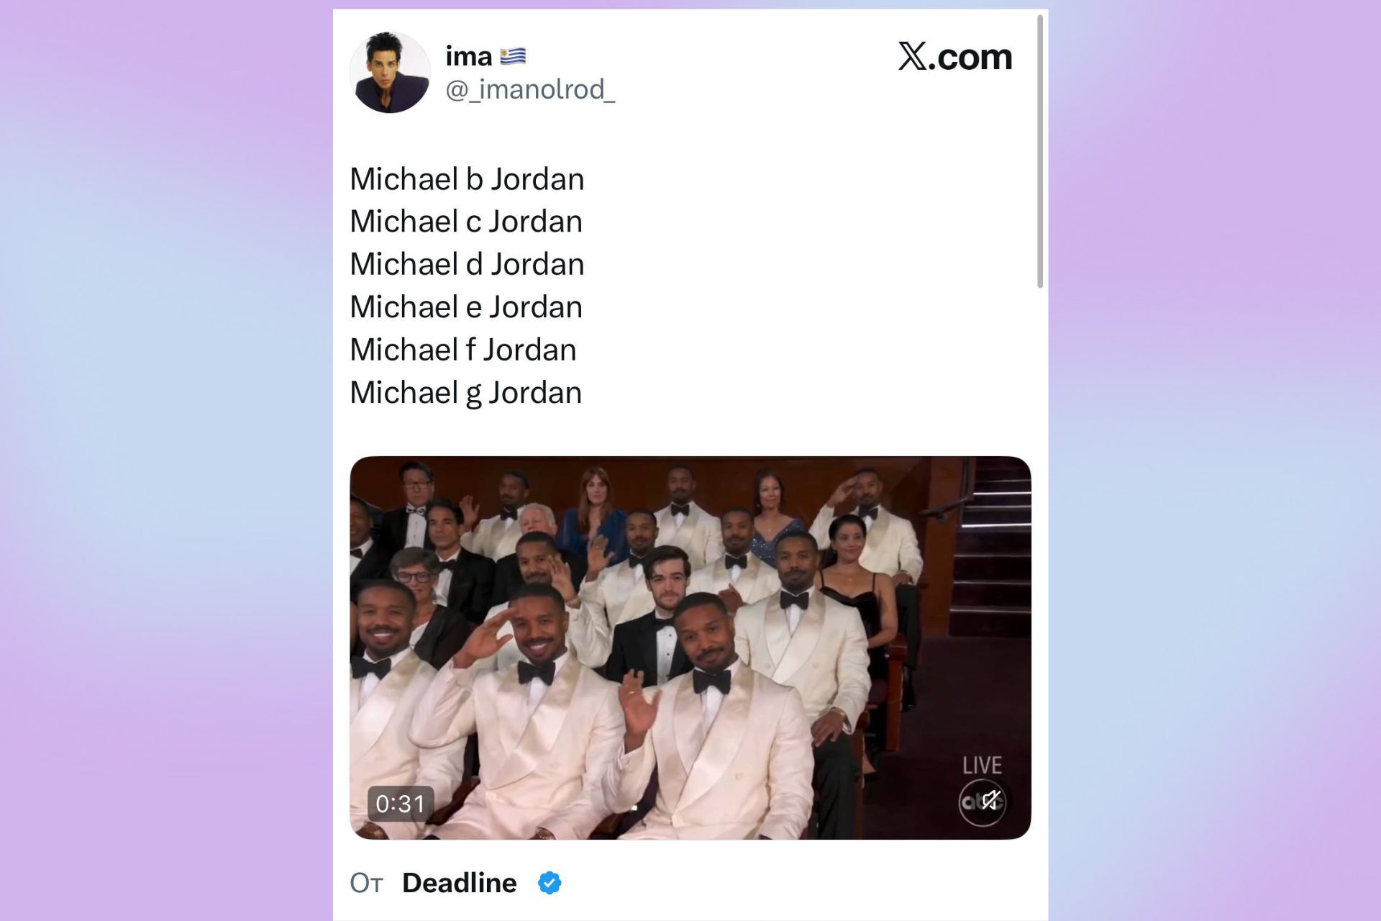1381x921 pixels.
Task: Click the 0:31 video duration badge
Action: click(401, 804)
